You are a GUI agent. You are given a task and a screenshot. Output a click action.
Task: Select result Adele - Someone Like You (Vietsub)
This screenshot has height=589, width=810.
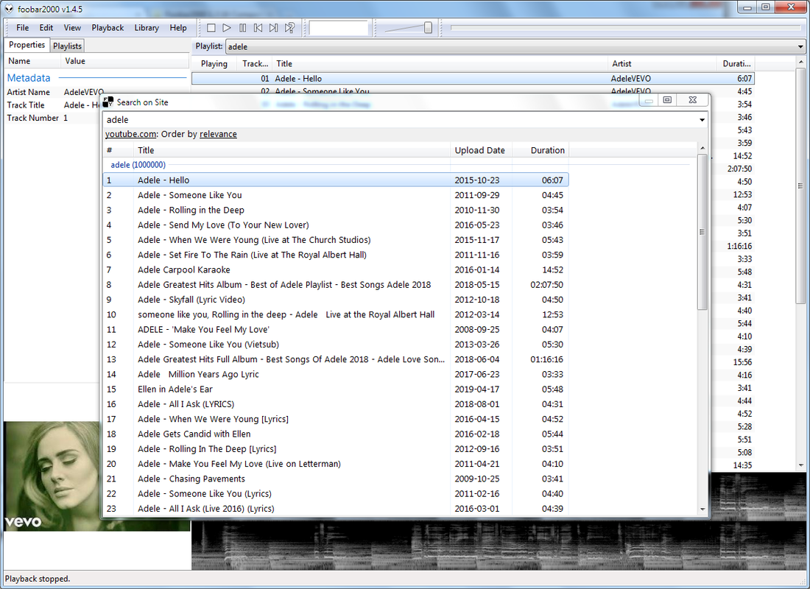(336, 345)
